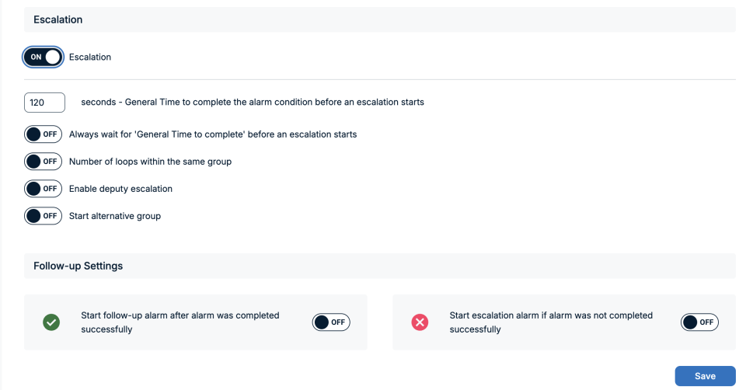
Task: Click the seconds input field showing 120
Action: click(44, 102)
